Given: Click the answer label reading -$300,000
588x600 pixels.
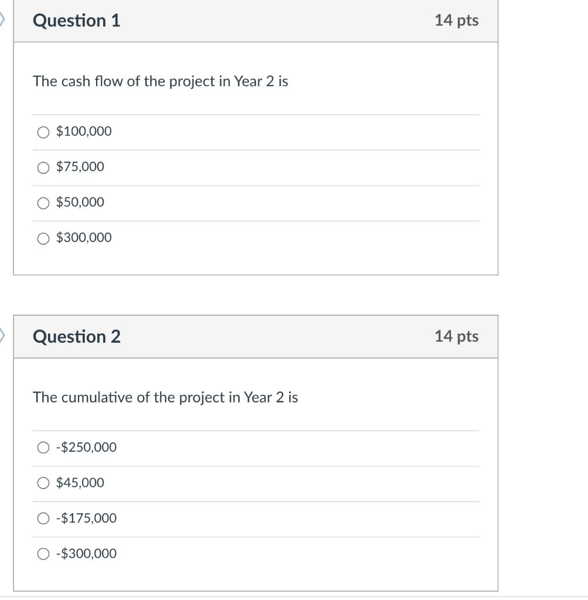Looking at the screenshot, I should (x=85, y=553).
